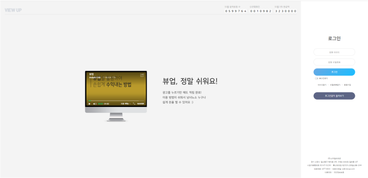Click the blue 로그인 button
The height and width of the screenshot is (178, 368).
coord(334,72)
